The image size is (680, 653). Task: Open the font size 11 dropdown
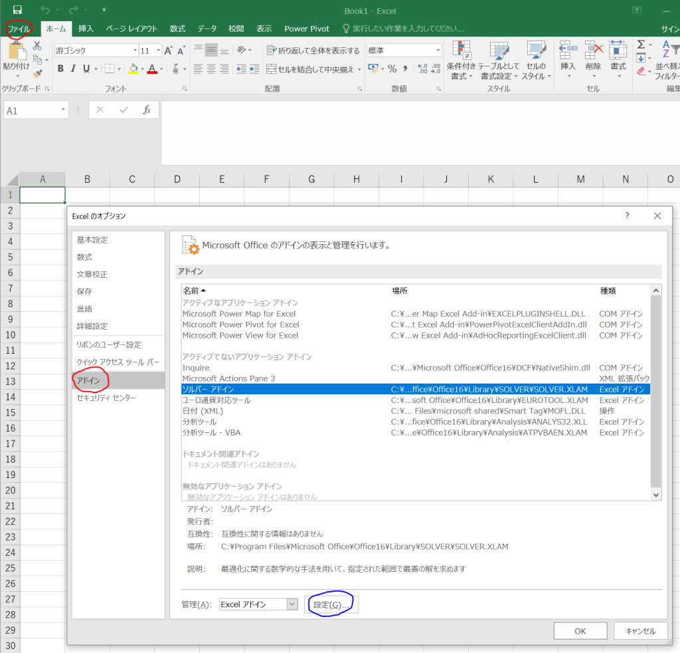tap(158, 51)
